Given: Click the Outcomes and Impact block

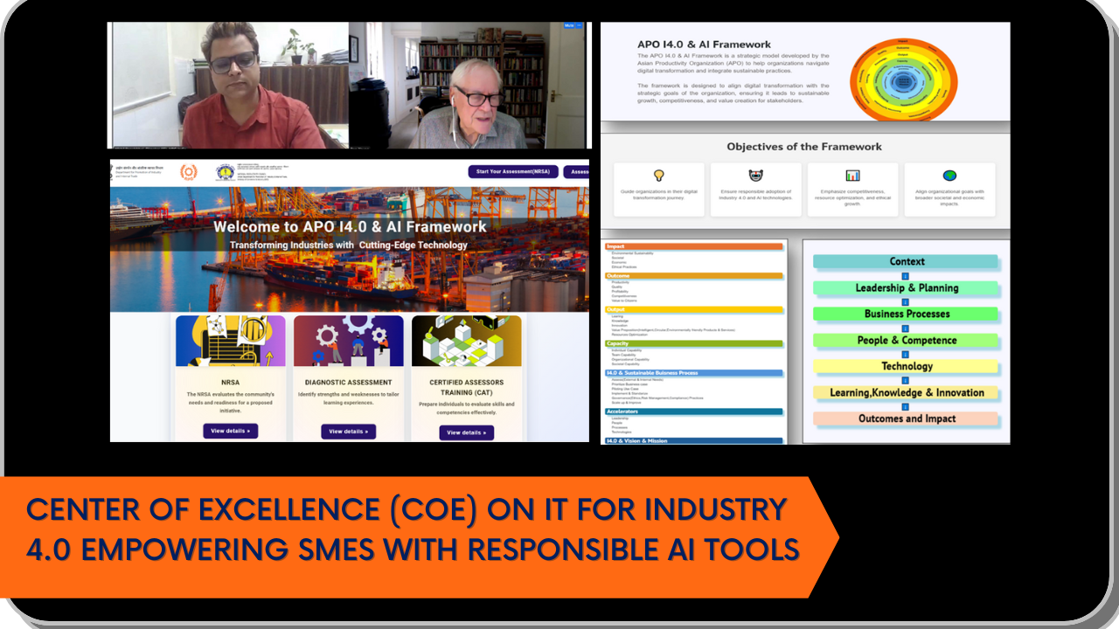Looking at the screenshot, I should click(907, 419).
